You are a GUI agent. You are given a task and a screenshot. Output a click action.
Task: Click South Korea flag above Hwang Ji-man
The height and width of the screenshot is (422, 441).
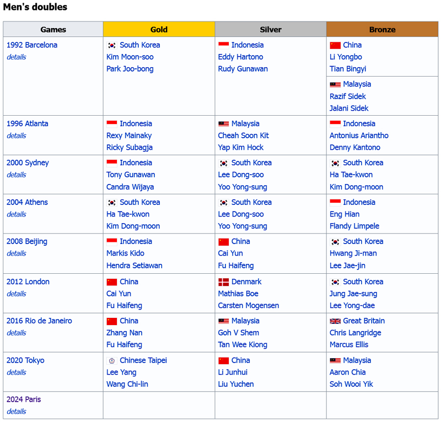335,242
